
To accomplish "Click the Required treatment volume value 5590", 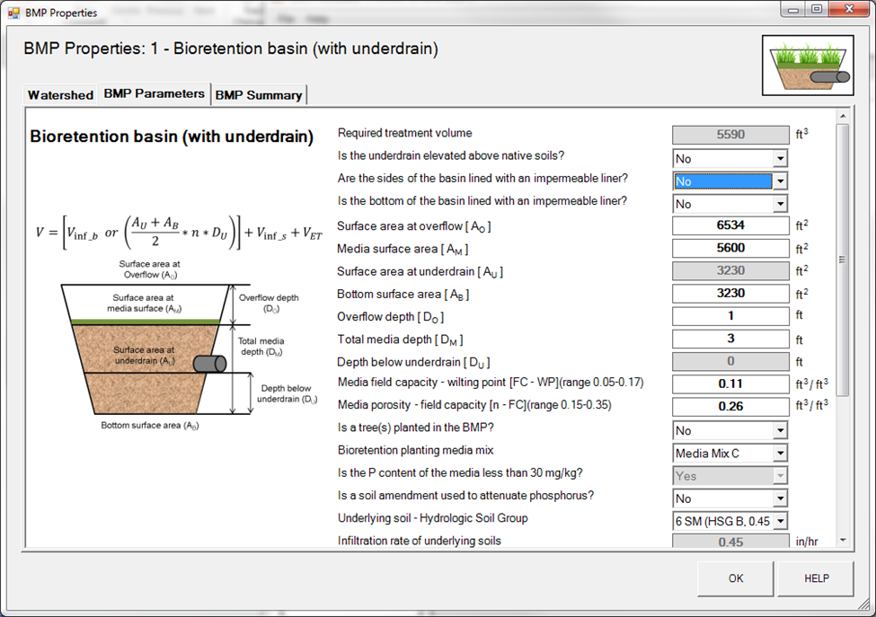I will point(730,135).
